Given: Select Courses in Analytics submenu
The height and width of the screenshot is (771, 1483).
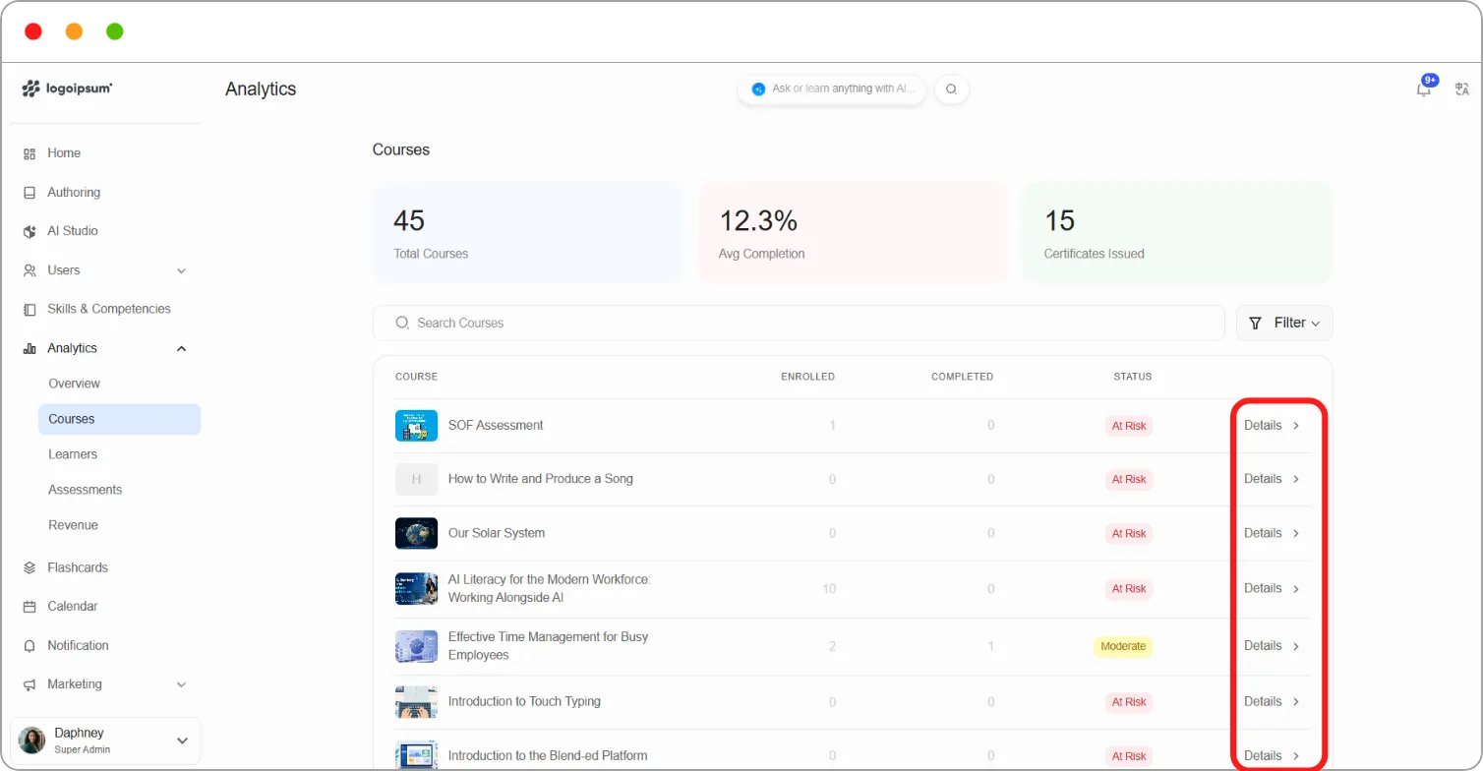Looking at the screenshot, I should coord(119,419).
